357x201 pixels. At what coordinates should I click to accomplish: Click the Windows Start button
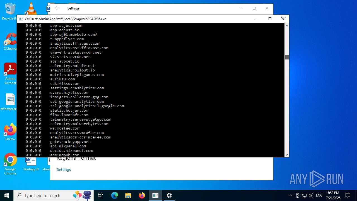click(x=7, y=195)
